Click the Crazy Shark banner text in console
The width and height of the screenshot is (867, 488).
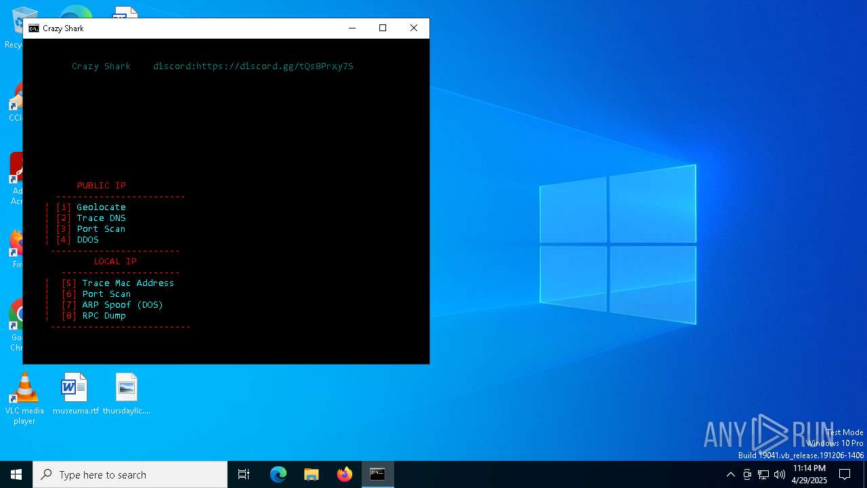[x=101, y=66]
